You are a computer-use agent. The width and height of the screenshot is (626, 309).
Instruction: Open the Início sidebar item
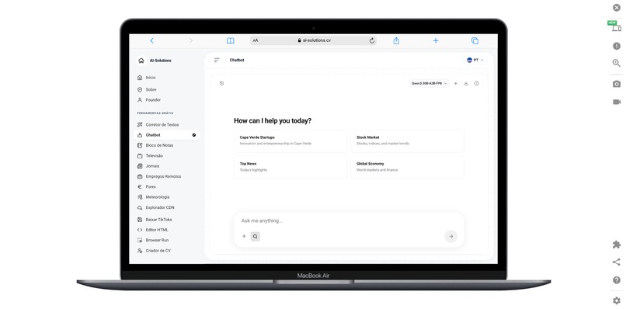click(167, 78)
